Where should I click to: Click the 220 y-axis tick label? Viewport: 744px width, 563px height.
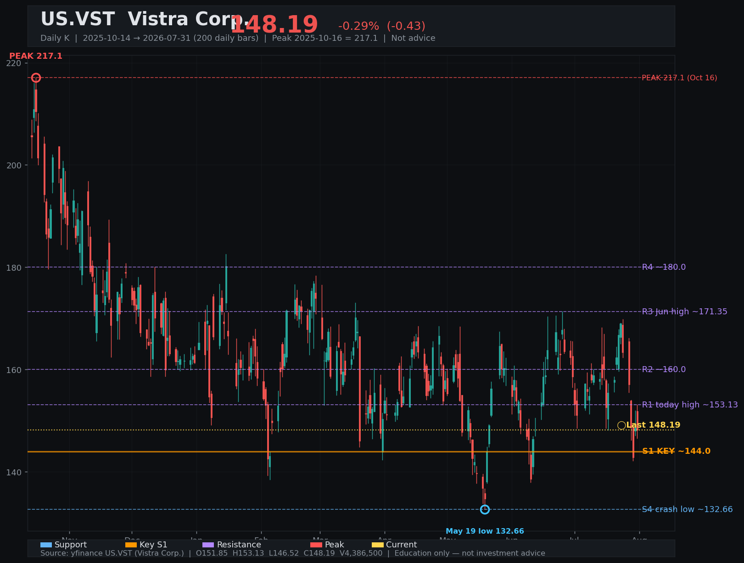click(x=15, y=63)
